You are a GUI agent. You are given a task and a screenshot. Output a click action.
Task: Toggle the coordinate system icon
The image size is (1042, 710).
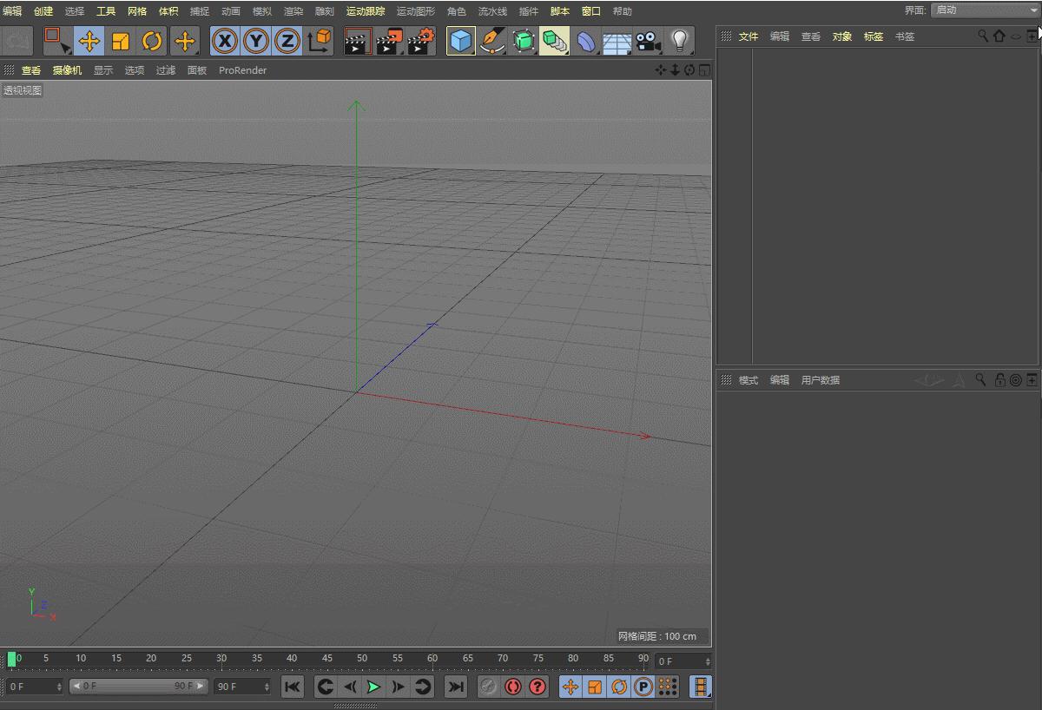tap(320, 41)
